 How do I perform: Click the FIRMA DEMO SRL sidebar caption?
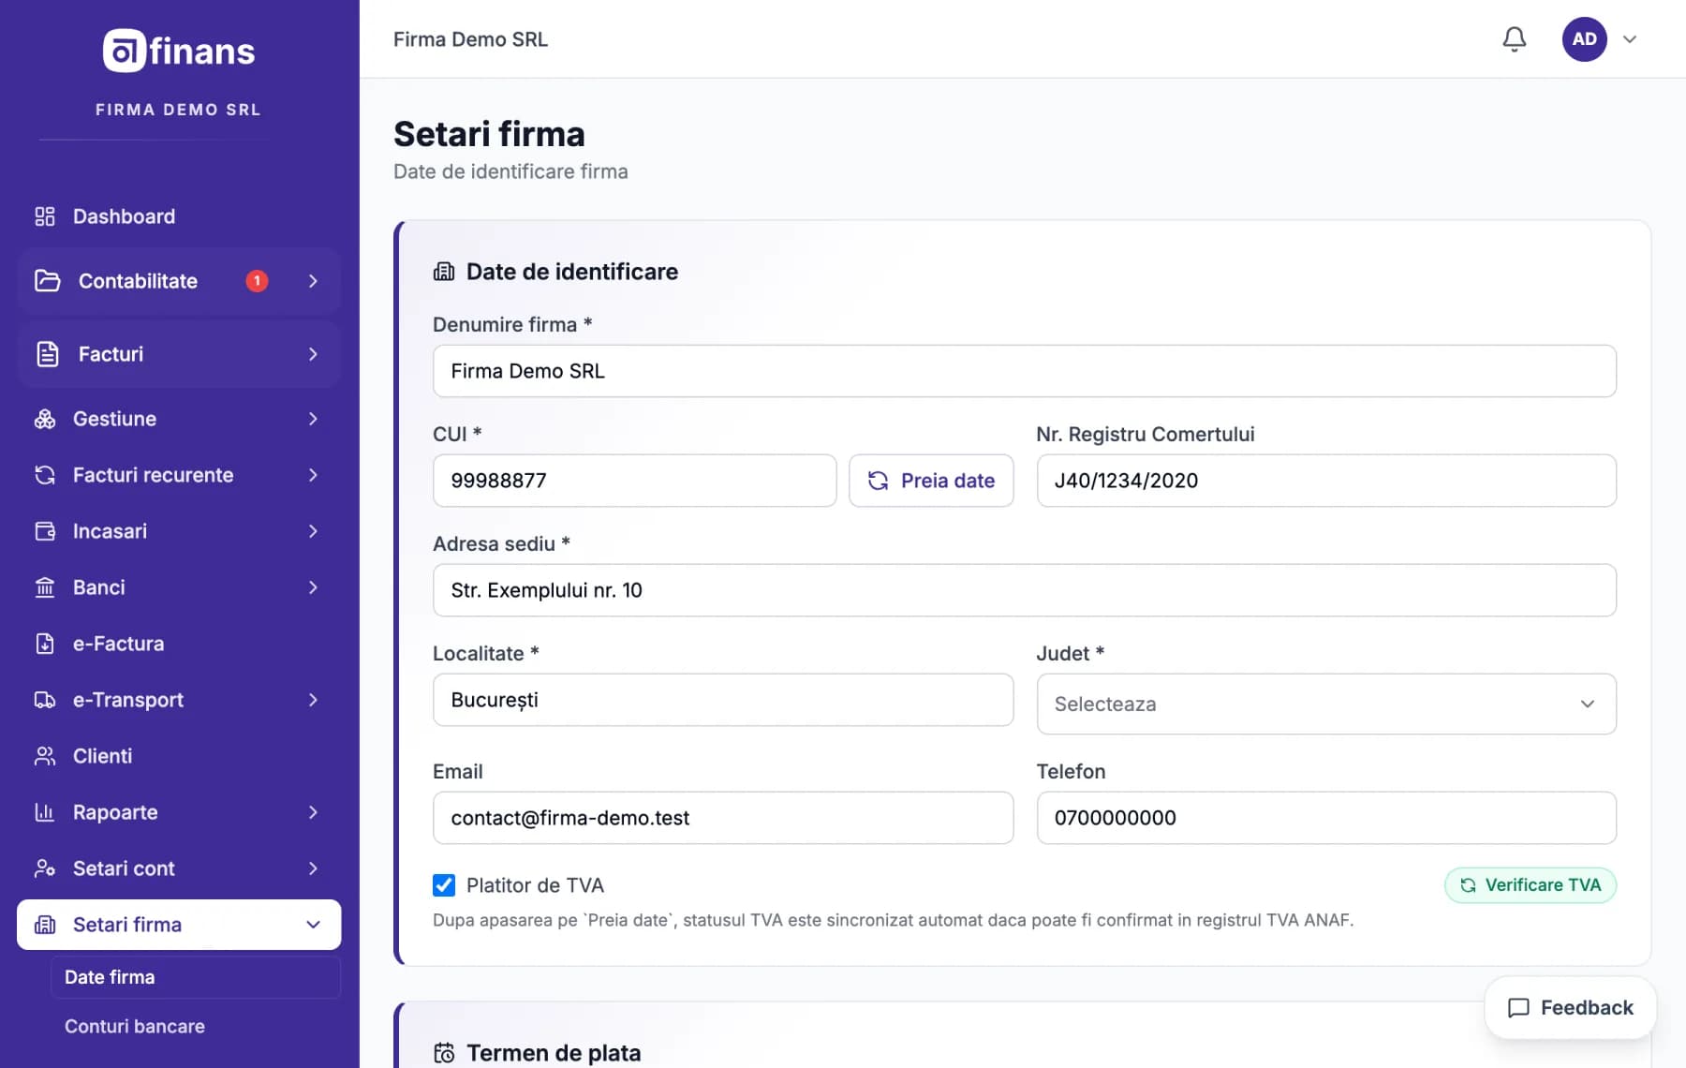pyautogui.click(x=178, y=110)
